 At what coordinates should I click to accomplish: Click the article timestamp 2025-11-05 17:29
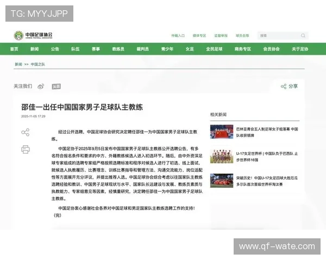point(33,116)
